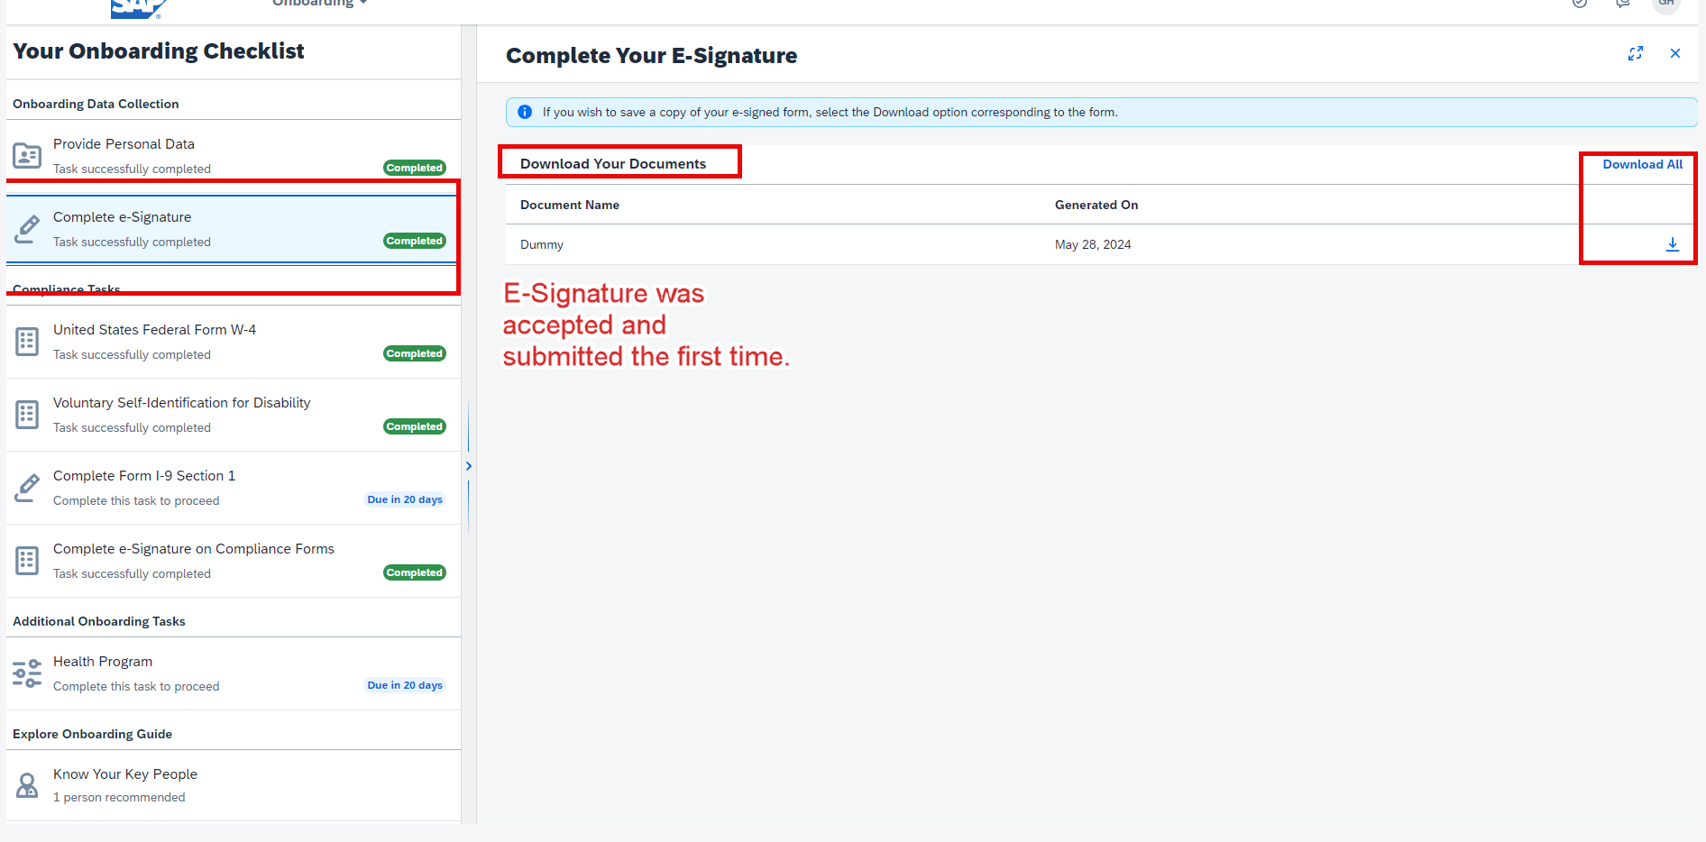Expand the side panel with the chevron
This screenshot has width=1706, height=842.
(x=468, y=466)
